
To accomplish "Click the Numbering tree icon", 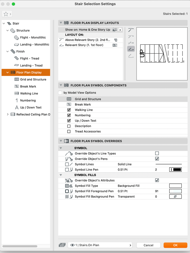I will tap(17, 100).
